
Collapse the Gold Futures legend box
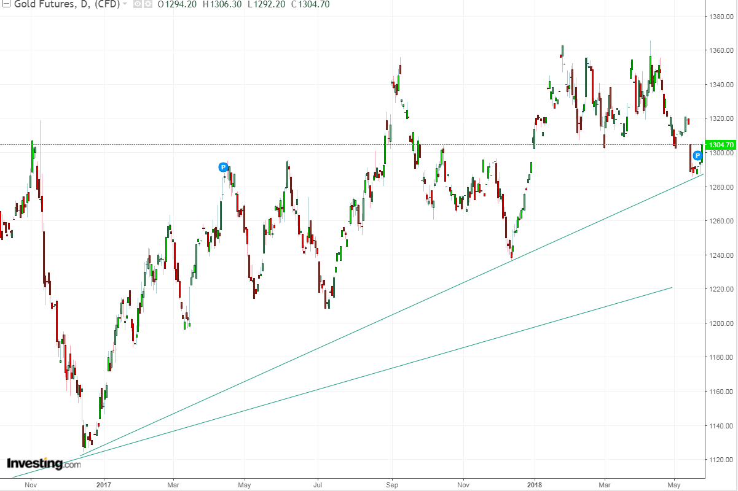pyautogui.click(x=7, y=4)
